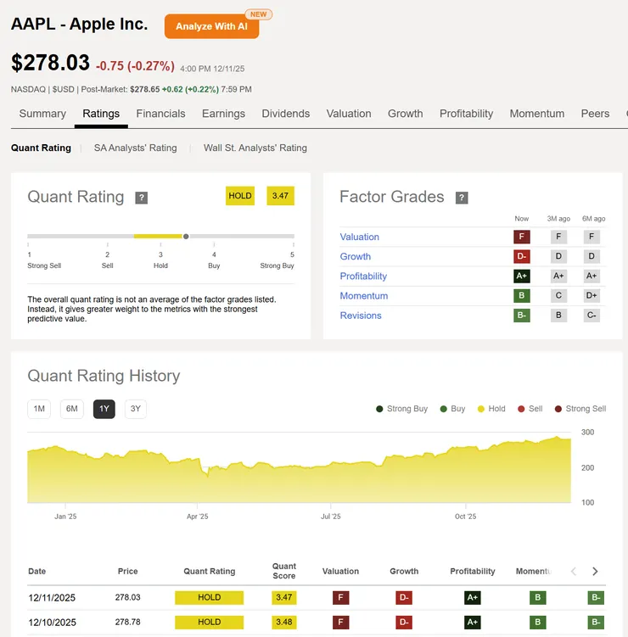The height and width of the screenshot is (637, 628).
Task: Click Momentum B grade badge under Now
Action: 522,295
